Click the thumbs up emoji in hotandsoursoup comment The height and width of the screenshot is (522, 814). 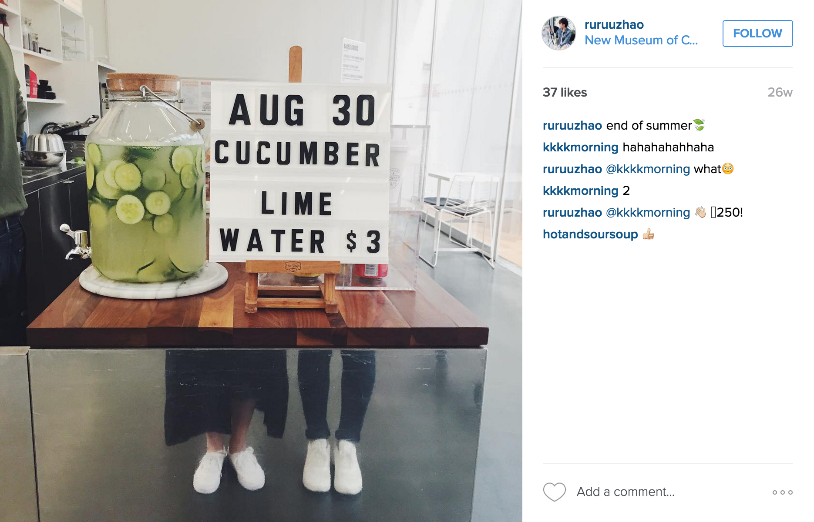(648, 234)
